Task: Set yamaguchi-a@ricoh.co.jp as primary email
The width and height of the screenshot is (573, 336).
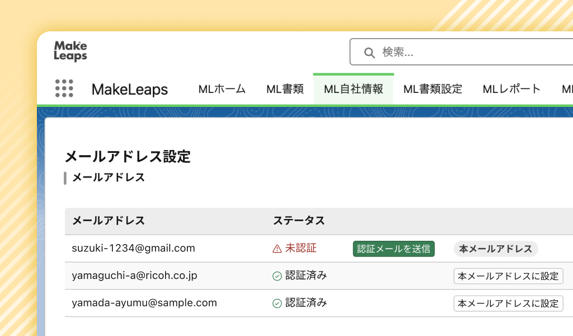Action: point(508,276)
